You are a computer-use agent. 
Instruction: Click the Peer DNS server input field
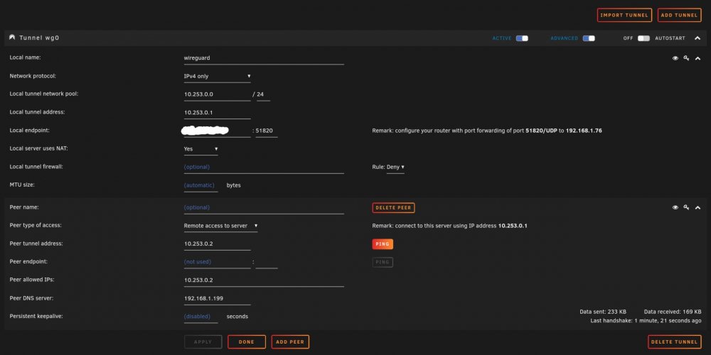pos(217,299)
